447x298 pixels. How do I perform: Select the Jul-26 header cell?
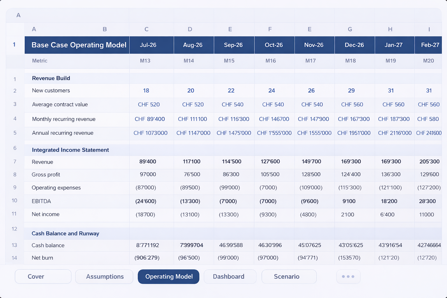pyautogui.click(x=148, y=45)
